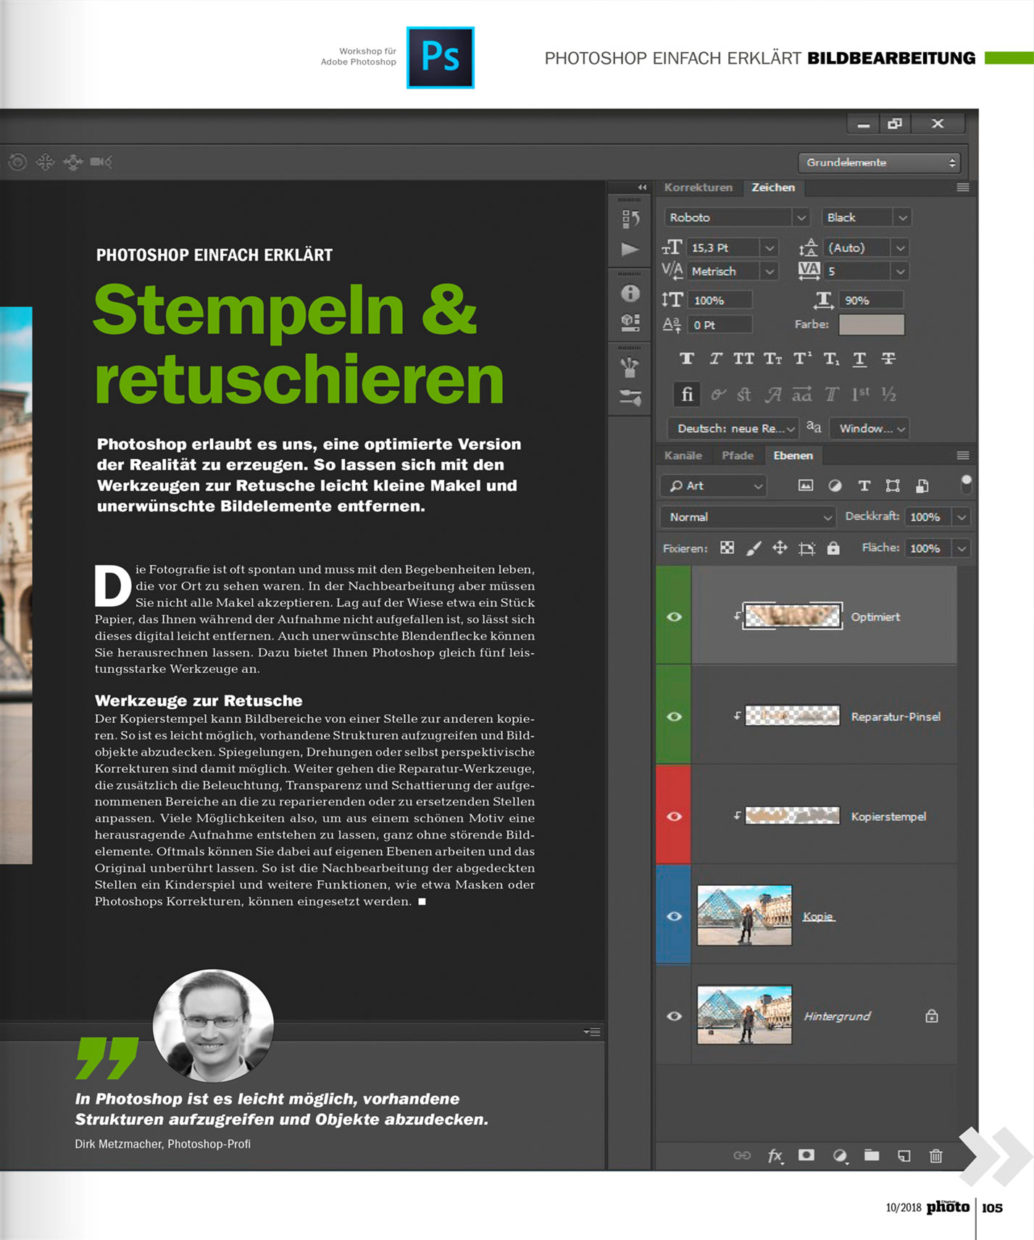Filter layers by type layer icon
1034x1240 pixels.
(x=864, y=486)
